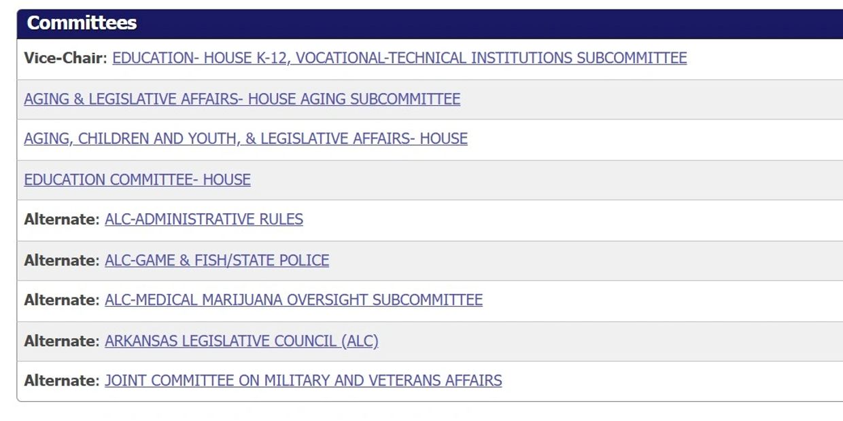Viewport: 843px width, 421px height.
Task: Open the ALC-GAME & FISH/STATE POLICE link
Action: [x=217, y=260]
